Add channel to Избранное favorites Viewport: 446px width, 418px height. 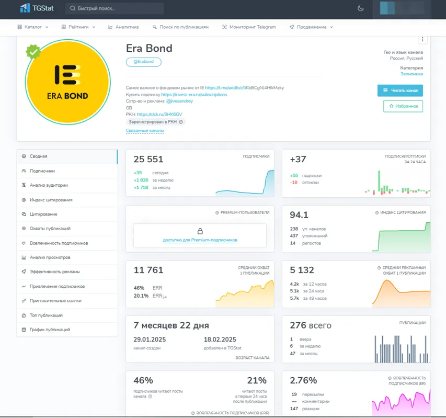[x=403, y=106]
